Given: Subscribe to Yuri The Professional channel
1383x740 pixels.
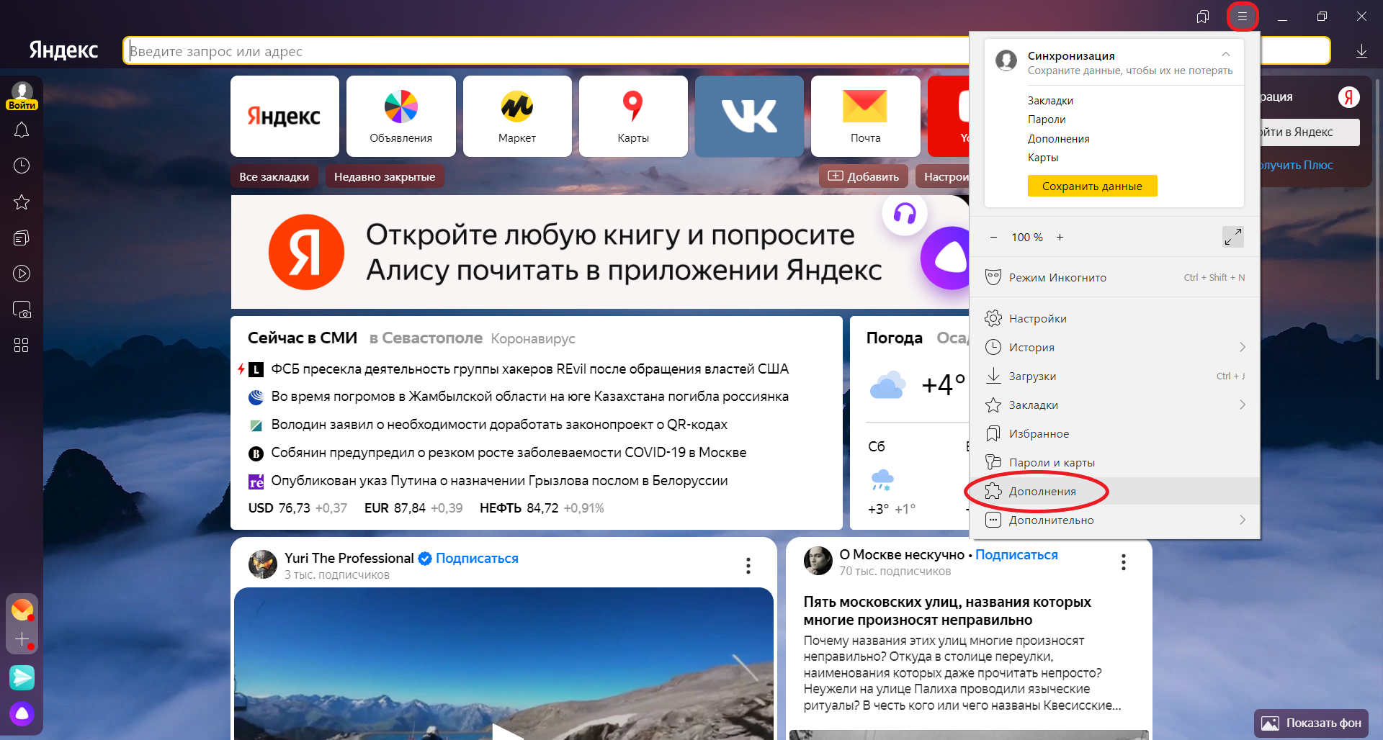Looking at the screenshot, I should click(477, 558).
